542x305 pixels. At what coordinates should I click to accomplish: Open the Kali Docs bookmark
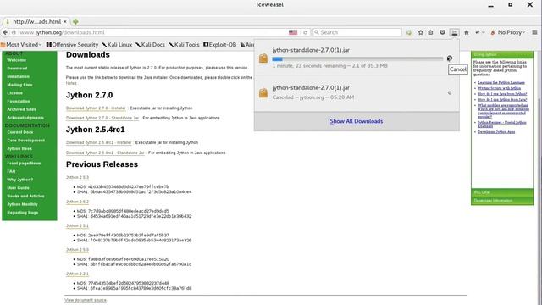pos(151,45)
